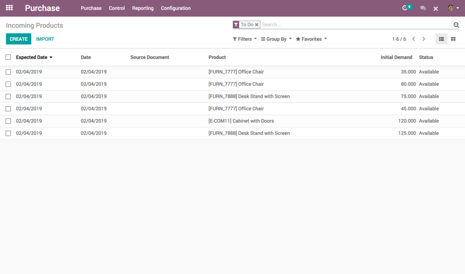The width and height of the screenshot is (465, 274).
Task: Expand the Group By options
Action: click(x=275, y=39)
